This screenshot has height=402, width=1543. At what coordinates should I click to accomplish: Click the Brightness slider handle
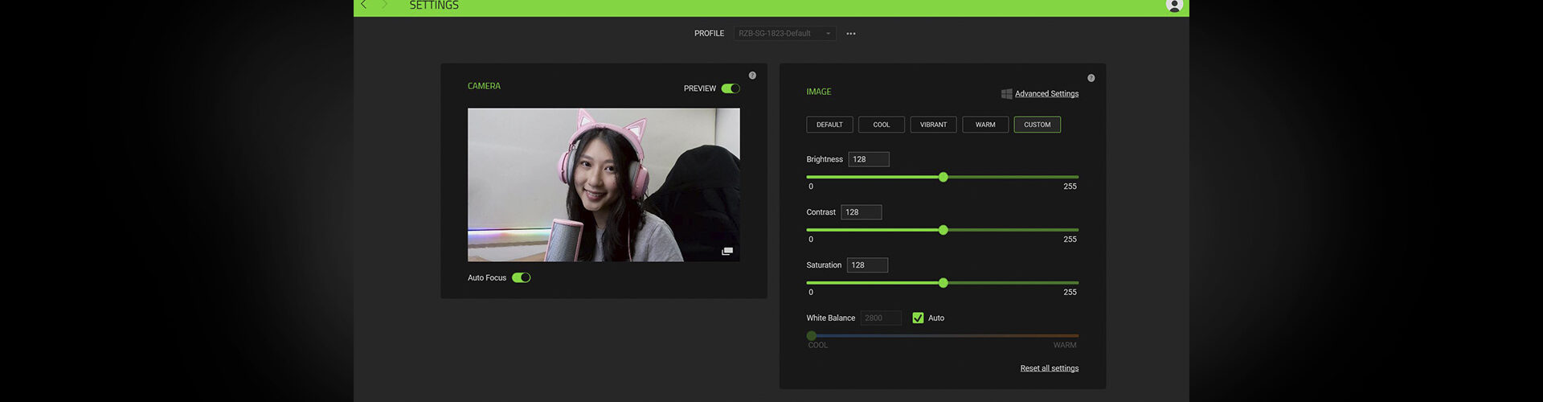pos(943,177)
